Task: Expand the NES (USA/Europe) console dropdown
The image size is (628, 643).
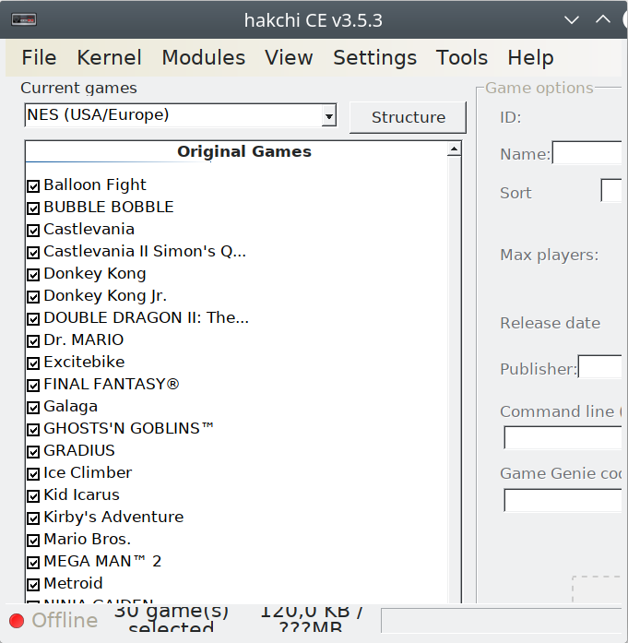Action: click(x=329, y=116)
